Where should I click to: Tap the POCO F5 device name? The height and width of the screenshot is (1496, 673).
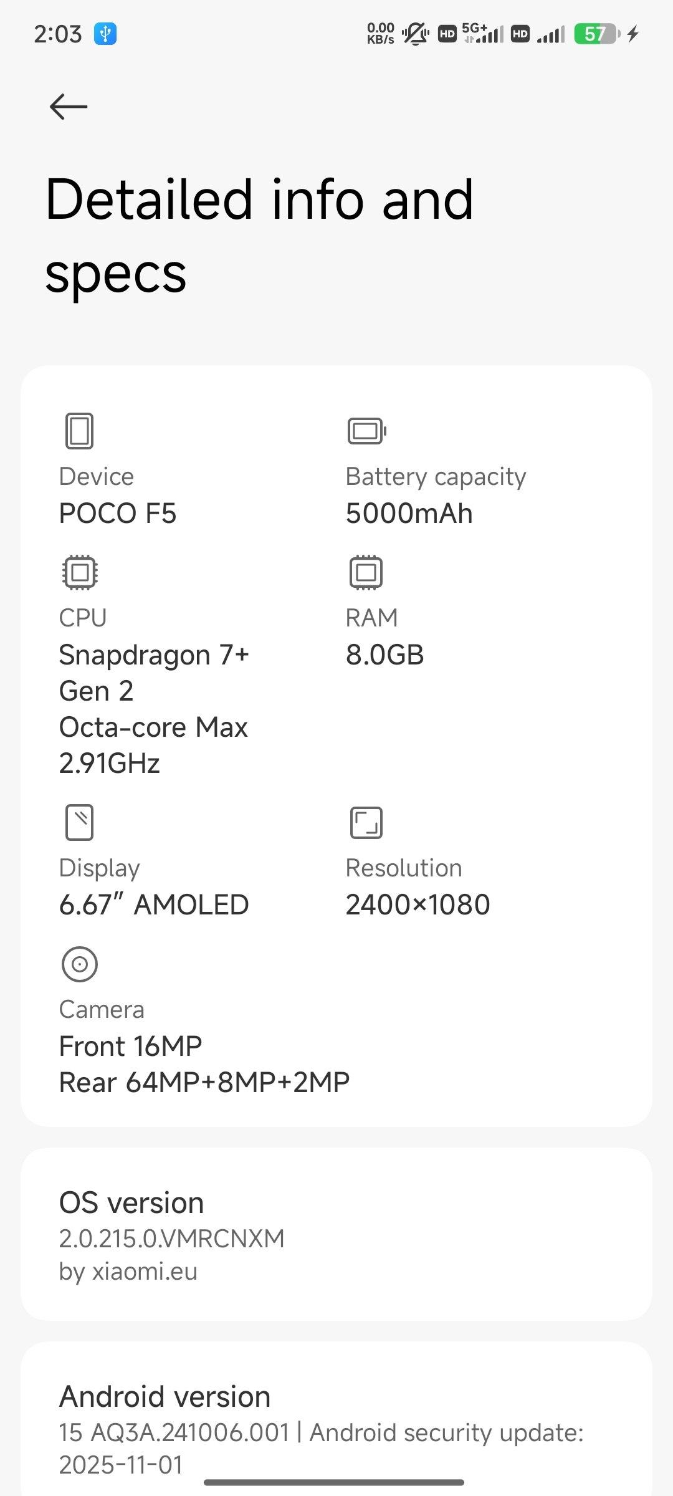(x=118, y=514)
